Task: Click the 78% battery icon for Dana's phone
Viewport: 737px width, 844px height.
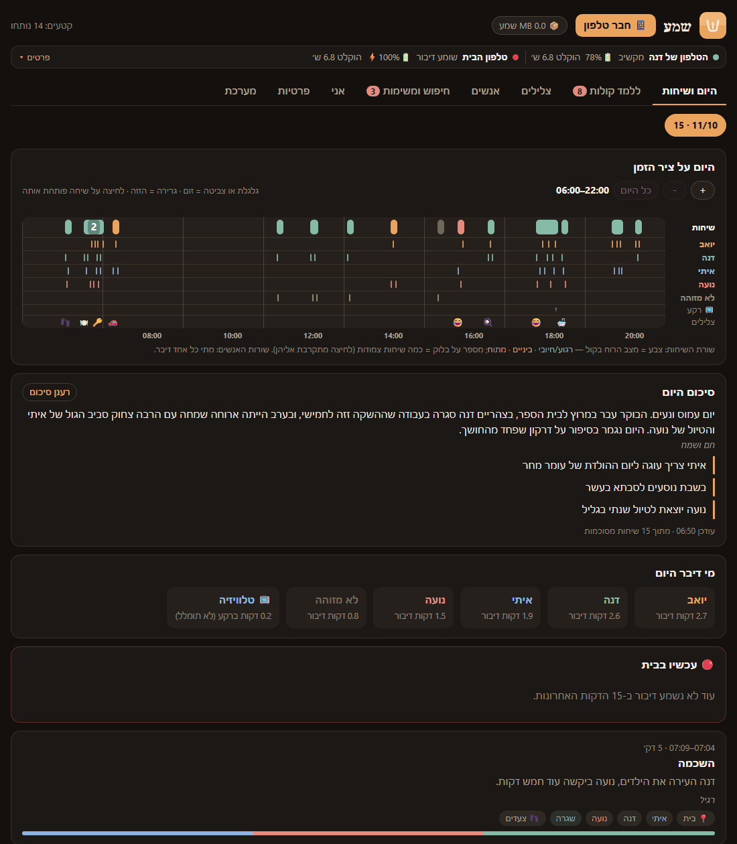Action: click(608, 57)
